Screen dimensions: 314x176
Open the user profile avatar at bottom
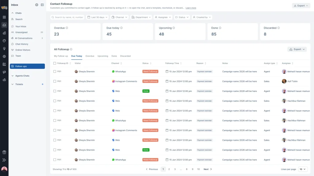tap(4, 169)
